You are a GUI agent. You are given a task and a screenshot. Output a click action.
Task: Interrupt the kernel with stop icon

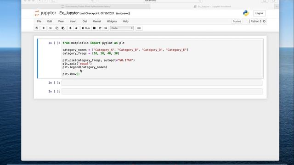point(94,28)
